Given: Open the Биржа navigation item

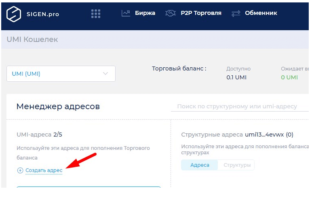Looking at the screenshot, I should pyautogui.click(x=145, y=13).
